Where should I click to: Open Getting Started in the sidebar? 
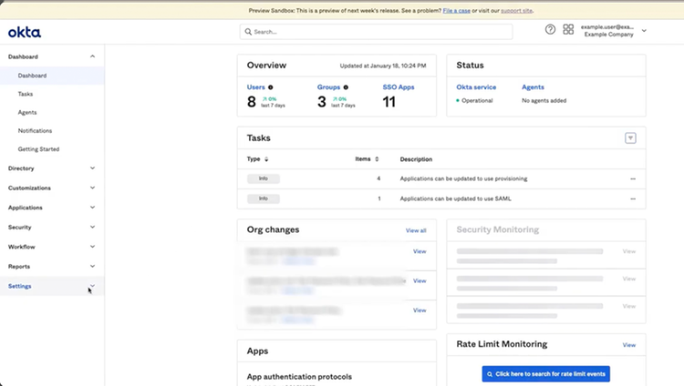coord(38,149)
